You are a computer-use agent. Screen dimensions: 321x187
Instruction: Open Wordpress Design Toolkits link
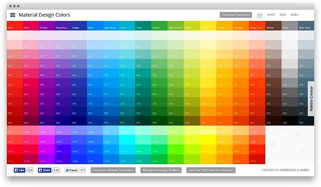click(161, 170)
